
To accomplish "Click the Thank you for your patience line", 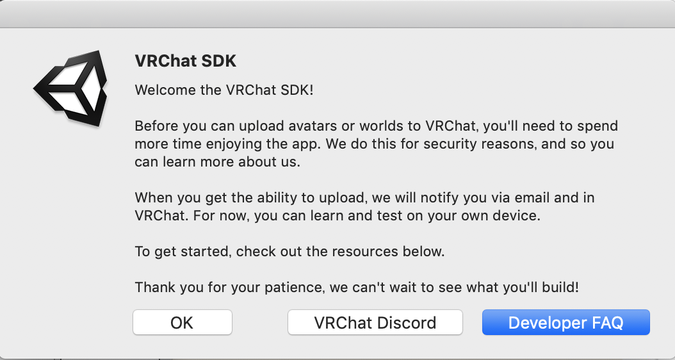I will tap(357, 287).
